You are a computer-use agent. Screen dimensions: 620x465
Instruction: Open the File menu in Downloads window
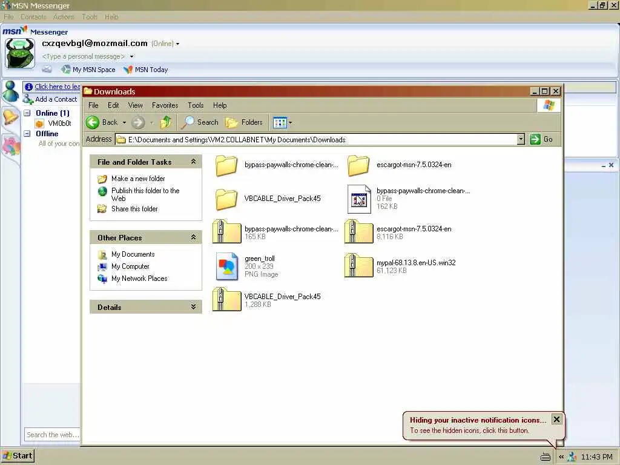(93, 105)
